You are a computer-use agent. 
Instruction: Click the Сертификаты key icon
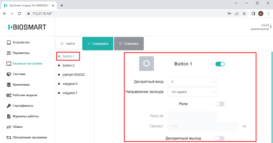point(8,106)
